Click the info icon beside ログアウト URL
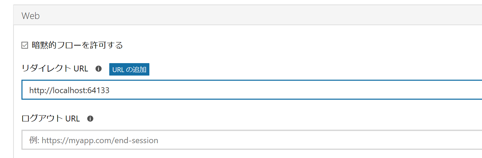 point(90,119)
